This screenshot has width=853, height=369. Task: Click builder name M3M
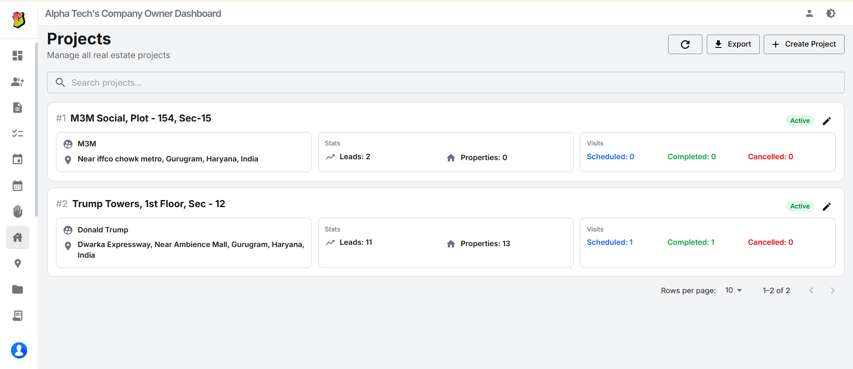(87, 144)
